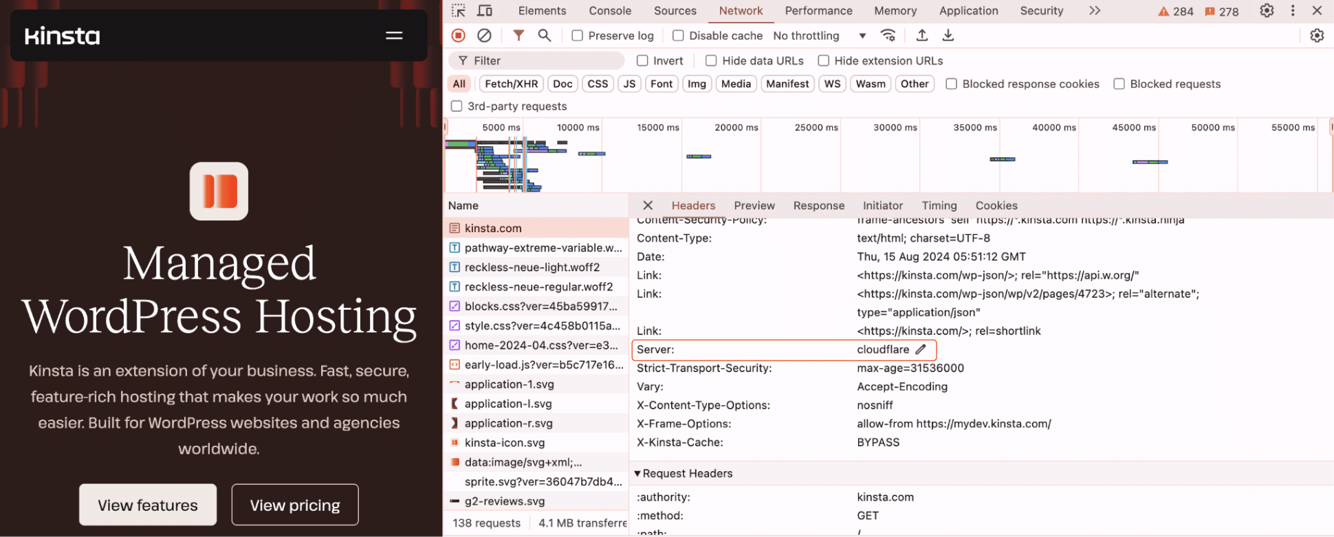Switch to the Console tab

click(x=610, y=11)
